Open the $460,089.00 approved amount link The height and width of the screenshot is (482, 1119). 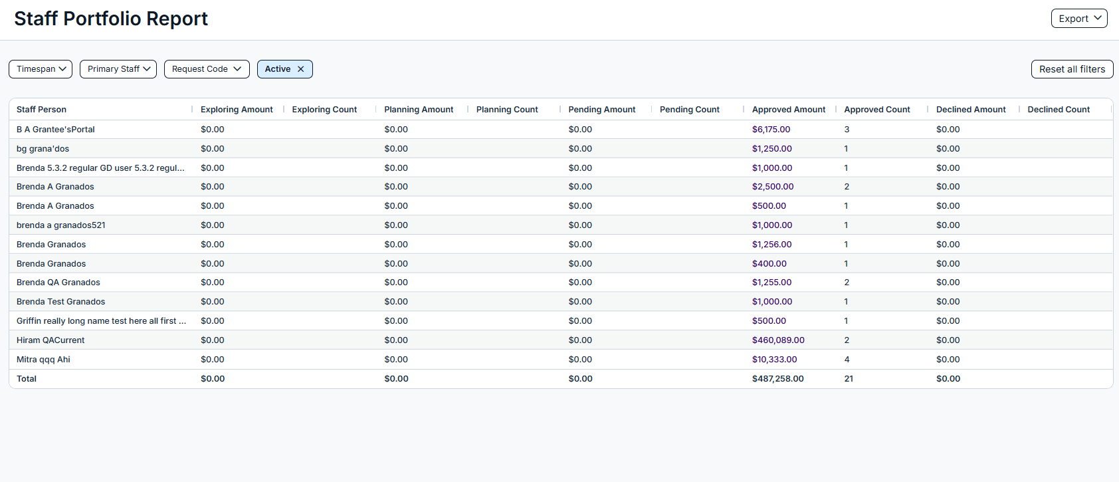(778, 340)
